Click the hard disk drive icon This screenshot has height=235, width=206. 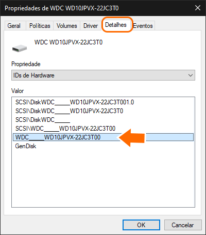[x=20, y=48]
